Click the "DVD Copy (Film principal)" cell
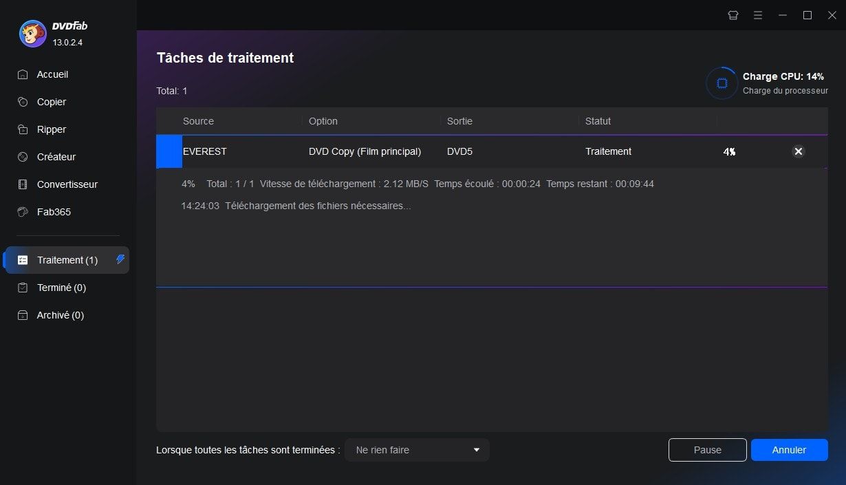The height and width of the screenshot is (485, 846). tap(365, 151)
